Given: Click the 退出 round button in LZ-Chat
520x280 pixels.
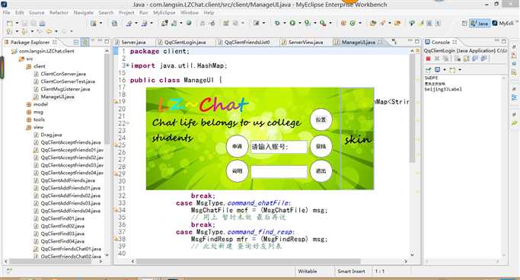Looking at the screenshot, I should tap(321, 171).
